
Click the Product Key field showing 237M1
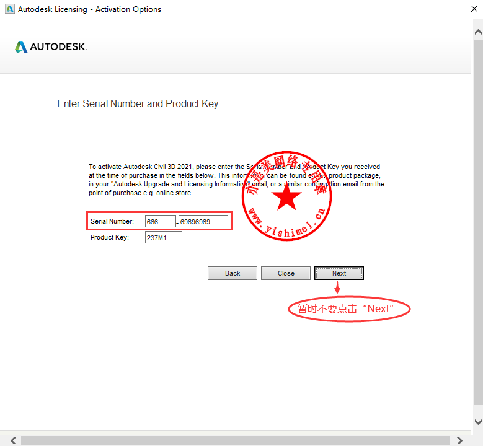coord(163,237)
